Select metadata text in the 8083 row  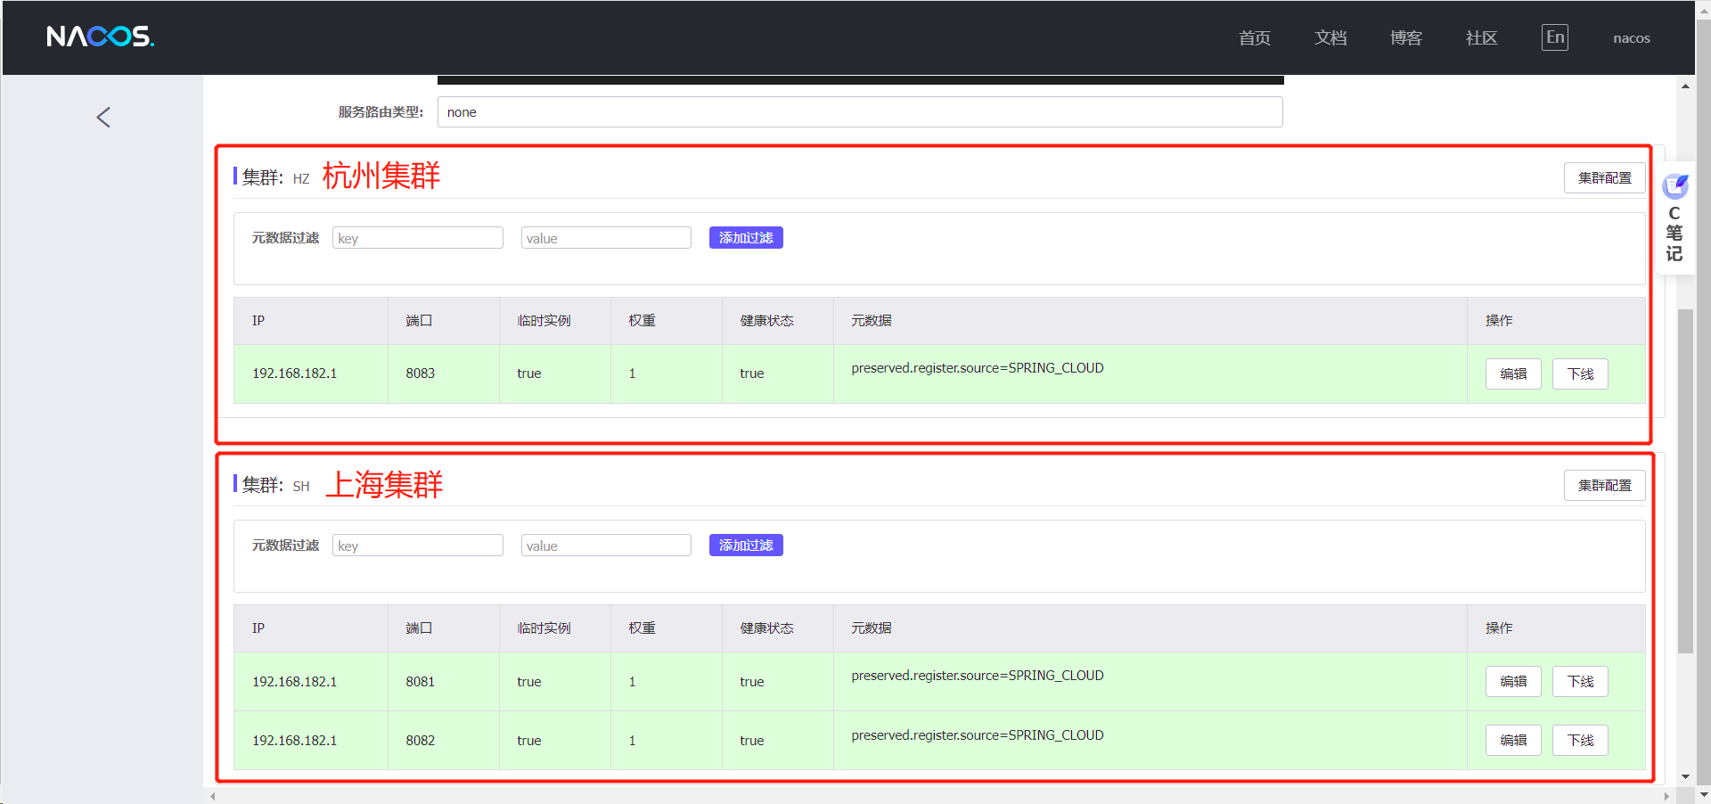[978, 368]
